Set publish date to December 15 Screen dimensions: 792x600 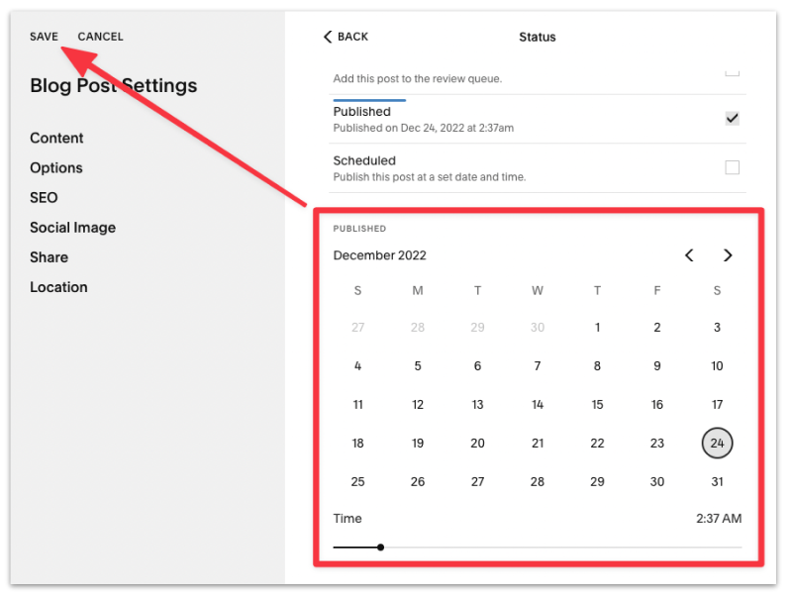tap(598, 405)
